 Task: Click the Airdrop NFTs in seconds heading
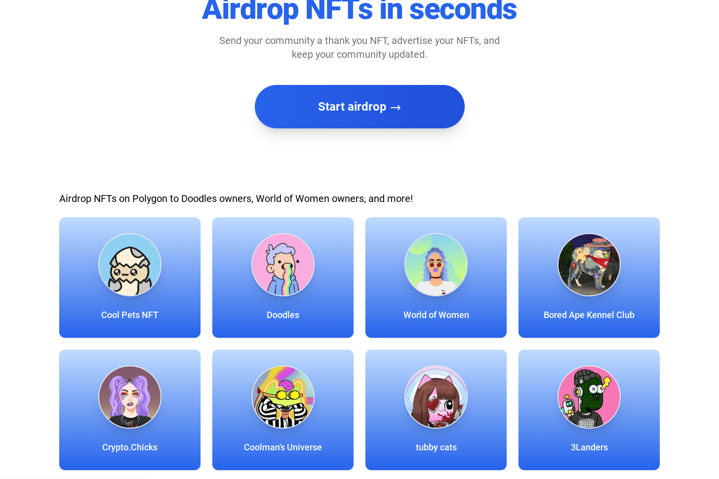[x=359, y=10]
